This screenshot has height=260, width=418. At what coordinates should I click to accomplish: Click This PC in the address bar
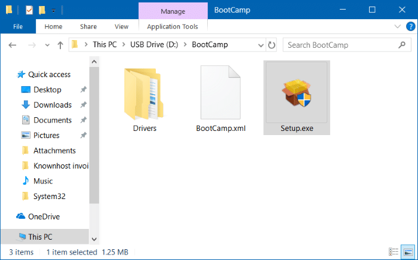point(105,45)
